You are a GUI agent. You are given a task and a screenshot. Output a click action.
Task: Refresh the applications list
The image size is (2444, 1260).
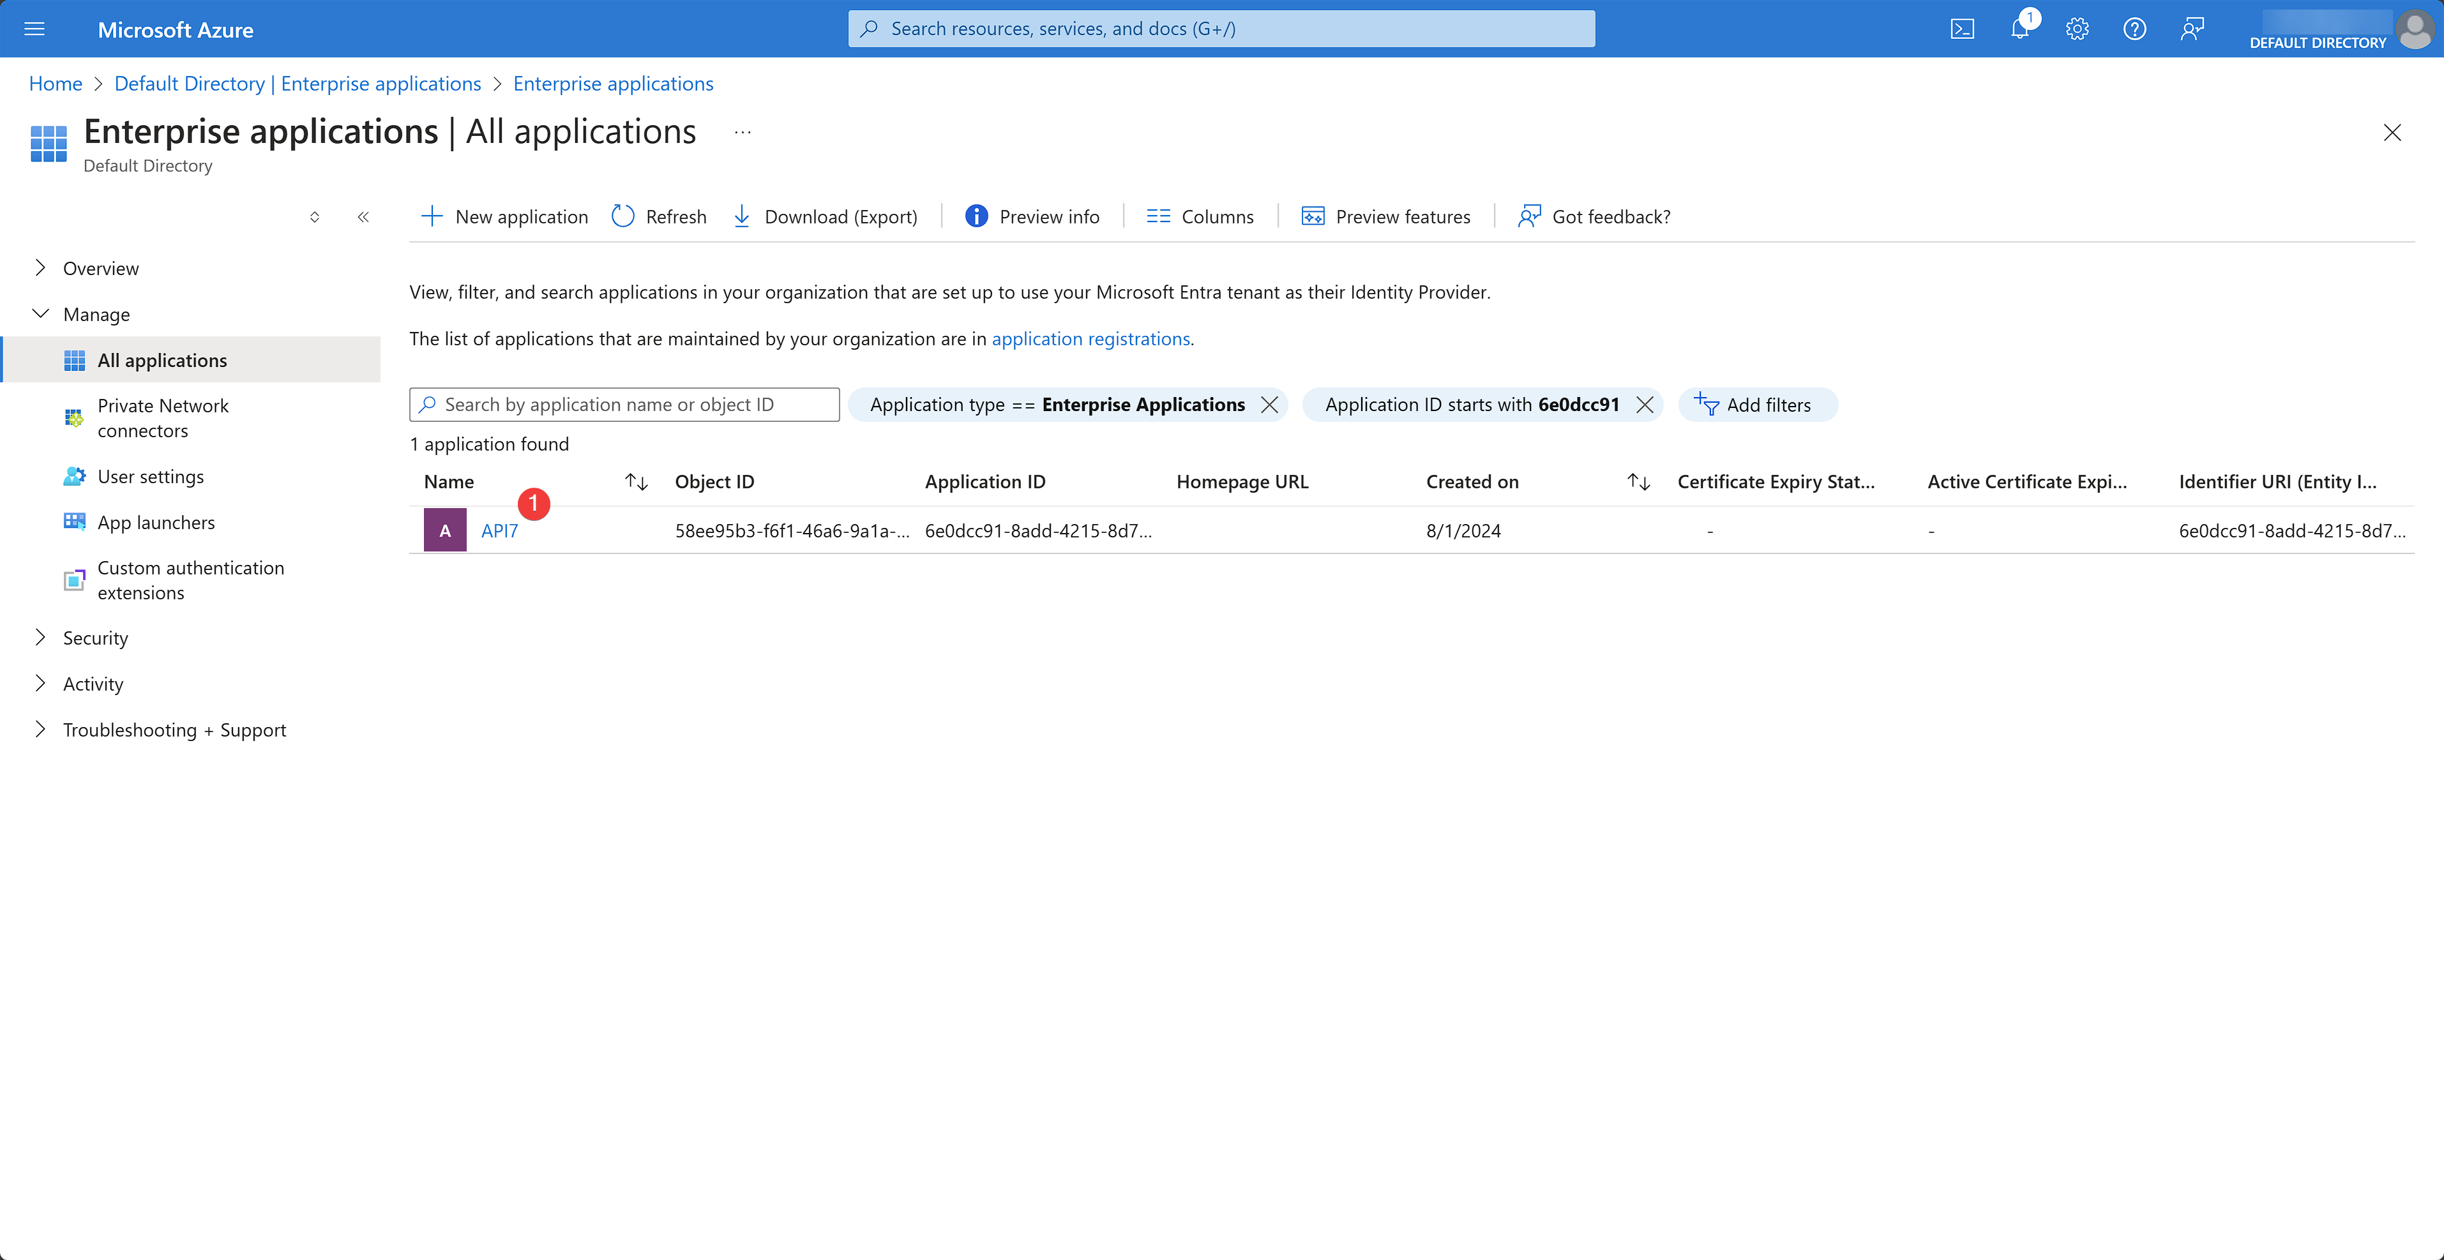[x=660, y=216]
